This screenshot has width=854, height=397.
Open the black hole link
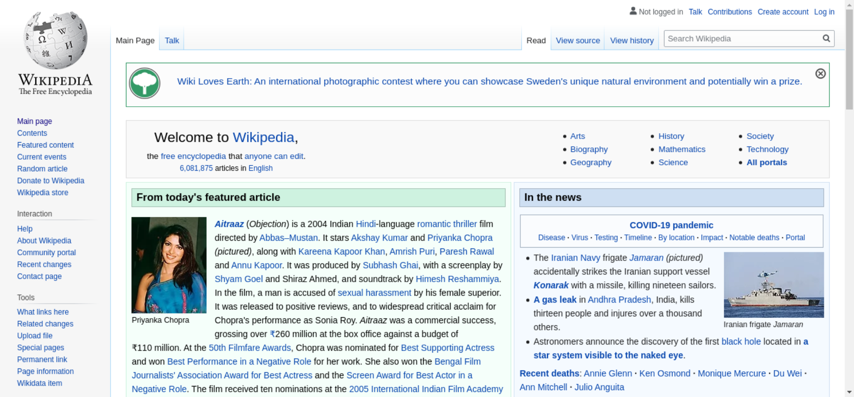click(x=741, y=342)
